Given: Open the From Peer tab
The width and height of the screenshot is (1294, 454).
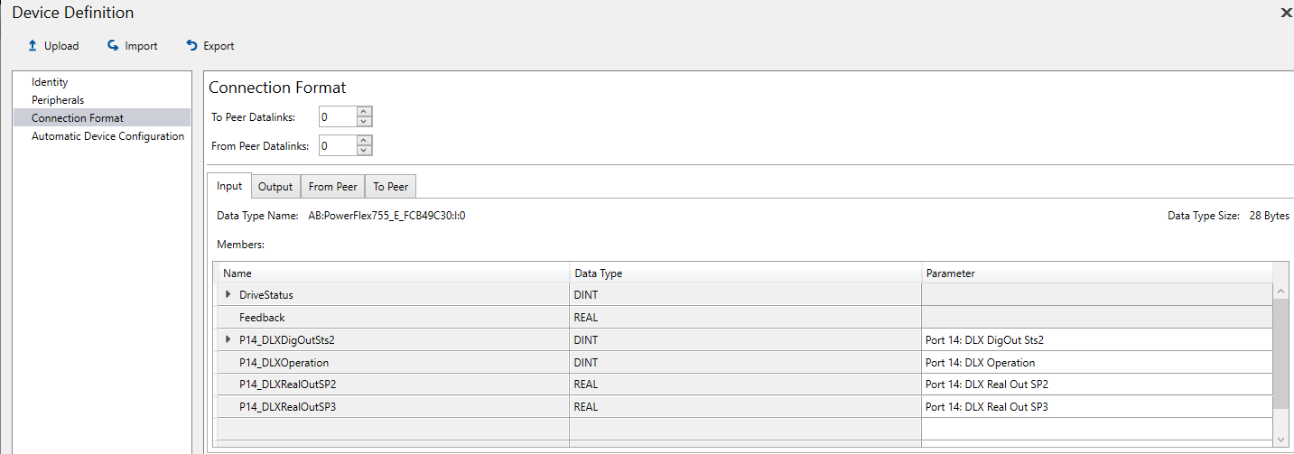Looking at the screenshot, I should click(332, 187).
